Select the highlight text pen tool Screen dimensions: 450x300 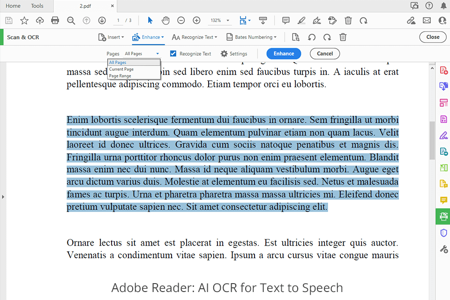[x=301, y=20]
